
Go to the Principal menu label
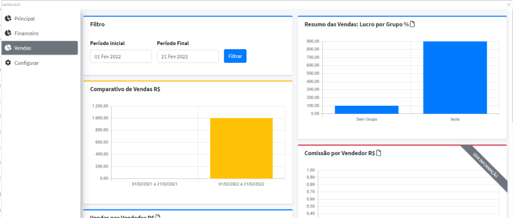[24, 19]
